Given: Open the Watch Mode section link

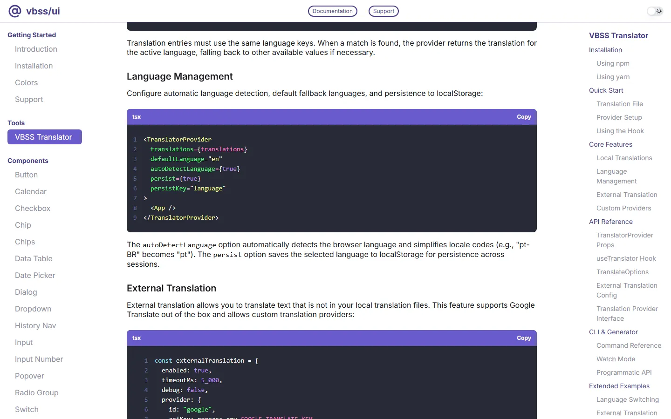Looking at the screenshot, I should tap(616, 359).
